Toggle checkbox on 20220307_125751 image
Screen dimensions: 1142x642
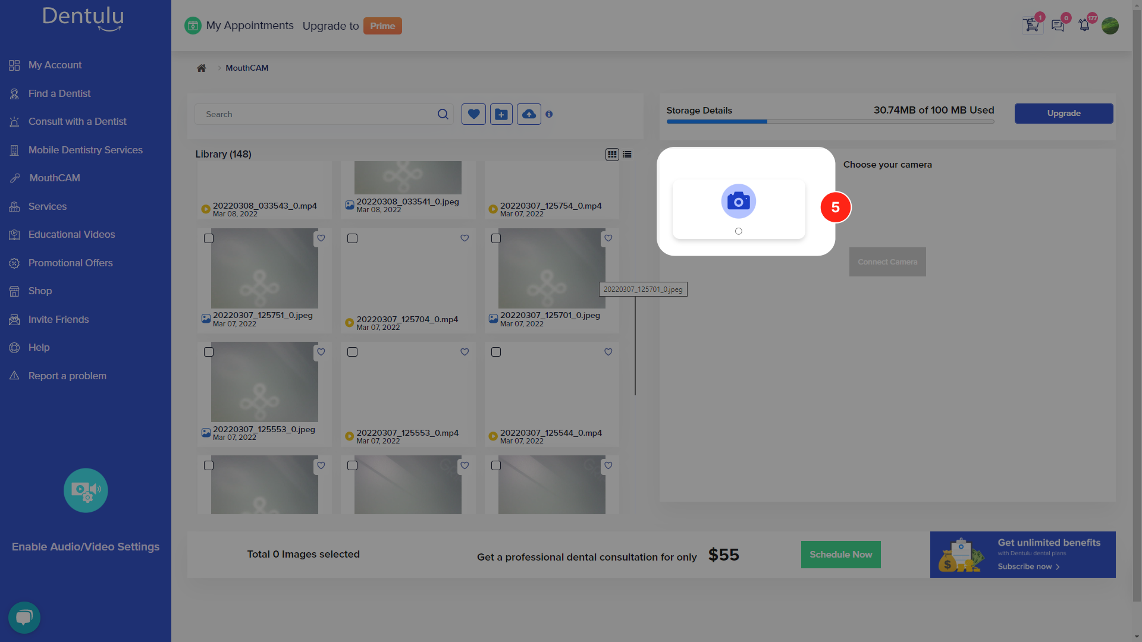click(209, 238)
